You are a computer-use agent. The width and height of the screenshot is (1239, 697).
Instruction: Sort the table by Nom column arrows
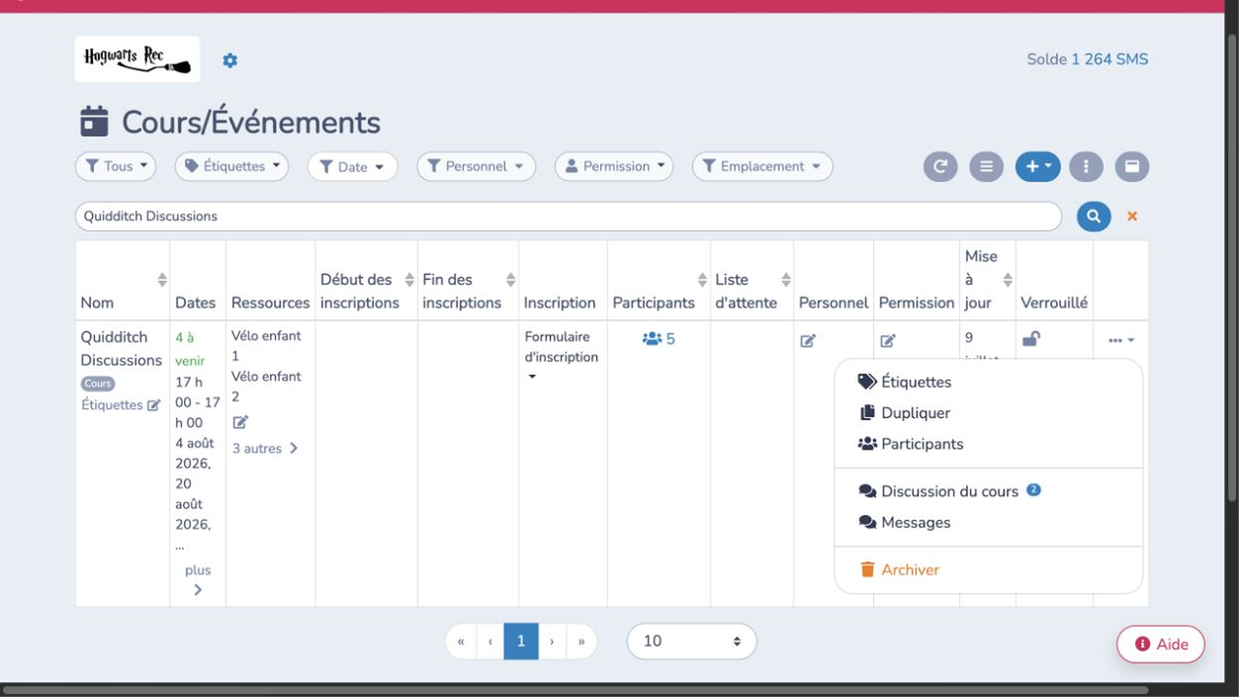(x=162, y=280)
